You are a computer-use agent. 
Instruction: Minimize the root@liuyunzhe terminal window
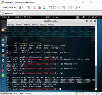[x=87, y=21]
